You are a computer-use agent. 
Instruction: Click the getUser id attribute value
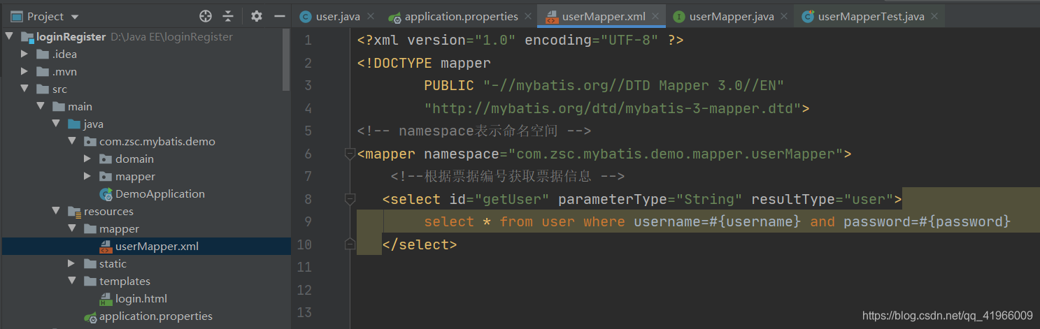[512, 200]
